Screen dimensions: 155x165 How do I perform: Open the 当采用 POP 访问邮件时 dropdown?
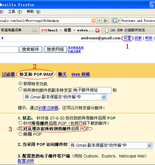click(111, 145)
